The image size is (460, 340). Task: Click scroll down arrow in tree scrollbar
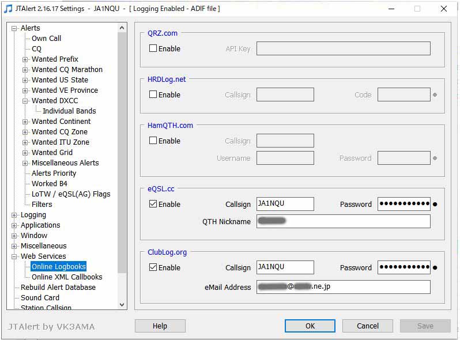pos(122,304)
